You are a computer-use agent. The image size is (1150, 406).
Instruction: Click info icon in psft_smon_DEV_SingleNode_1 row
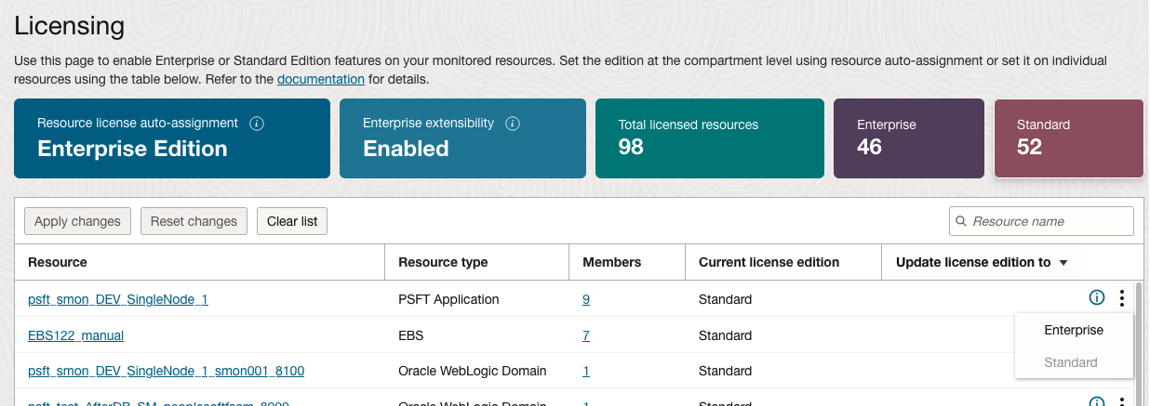coord(1096,298)
